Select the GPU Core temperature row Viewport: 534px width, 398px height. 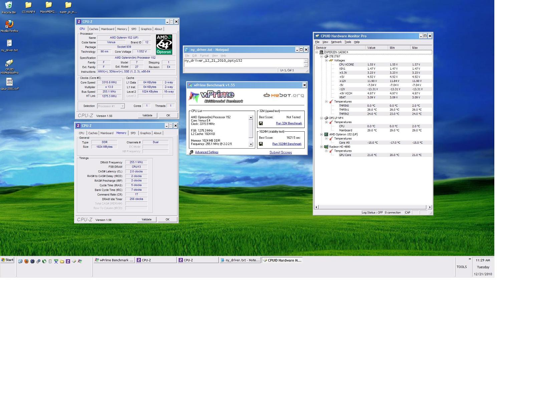[385, 155]
